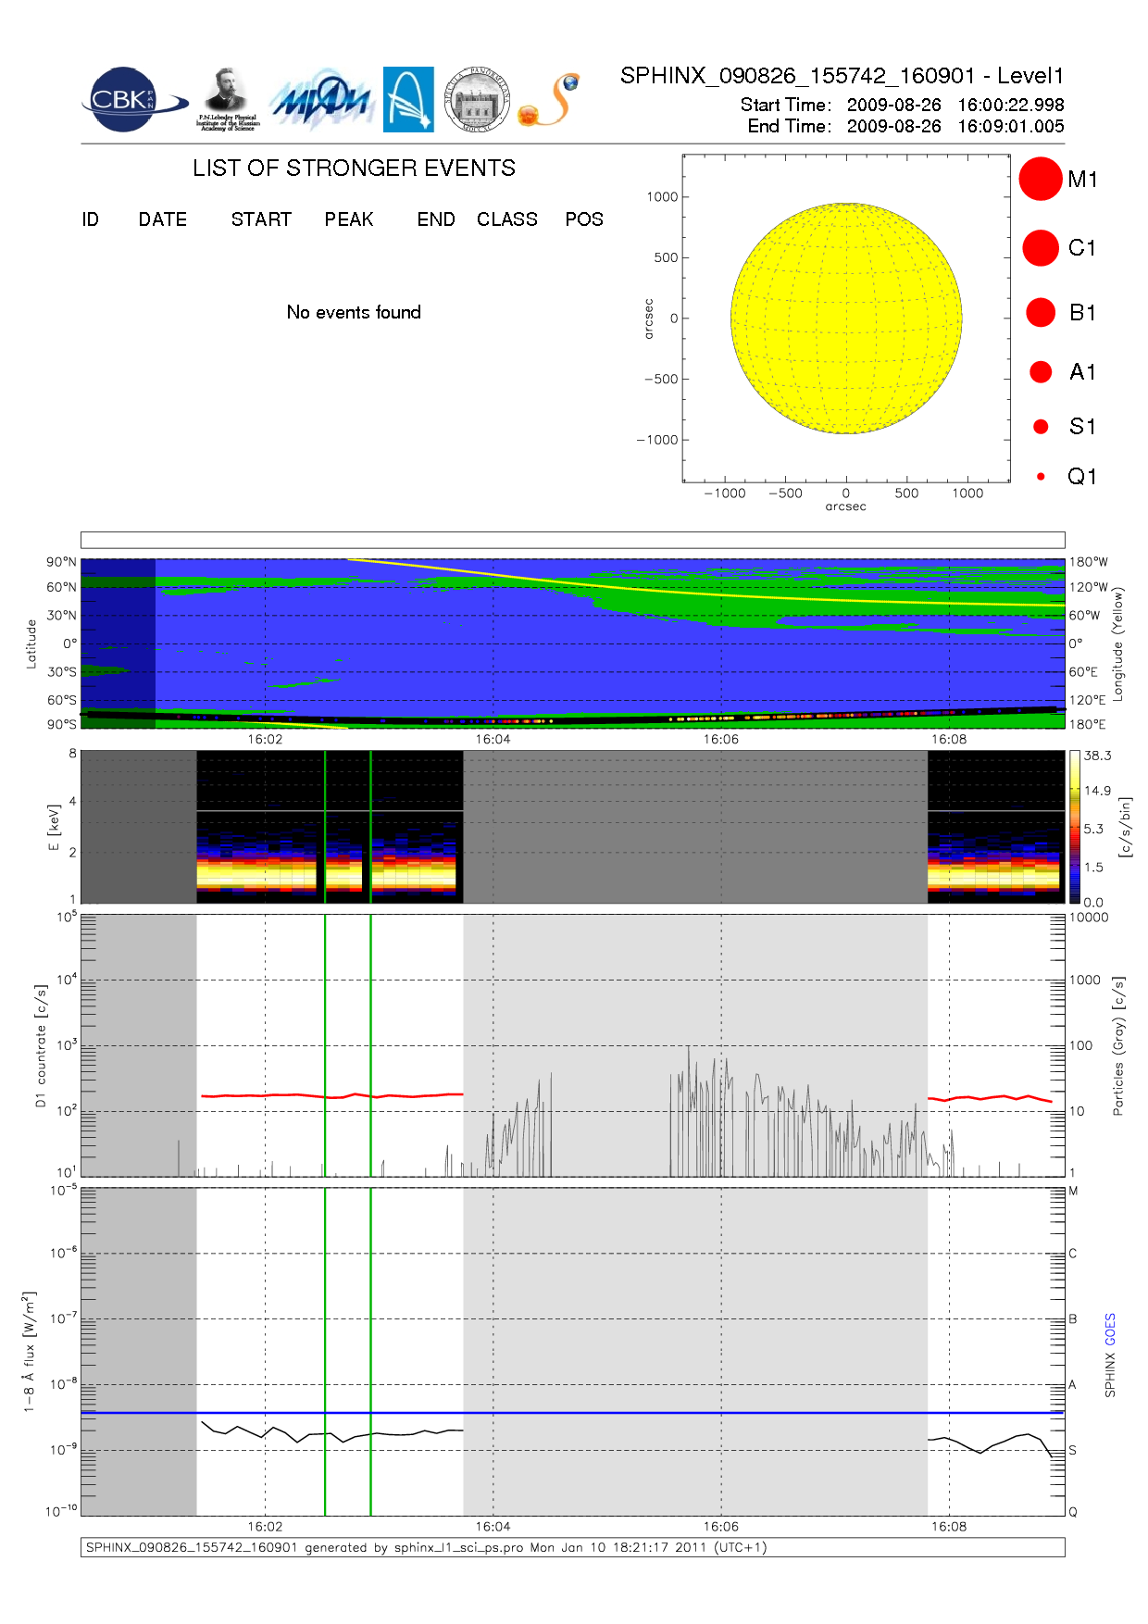Click the 'LIST OF STRONGER EVENTS' heading
This screenshot has width=1148, height=1624.
354,168
